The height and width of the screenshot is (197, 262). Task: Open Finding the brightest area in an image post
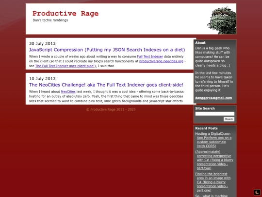tap(213, 182)
